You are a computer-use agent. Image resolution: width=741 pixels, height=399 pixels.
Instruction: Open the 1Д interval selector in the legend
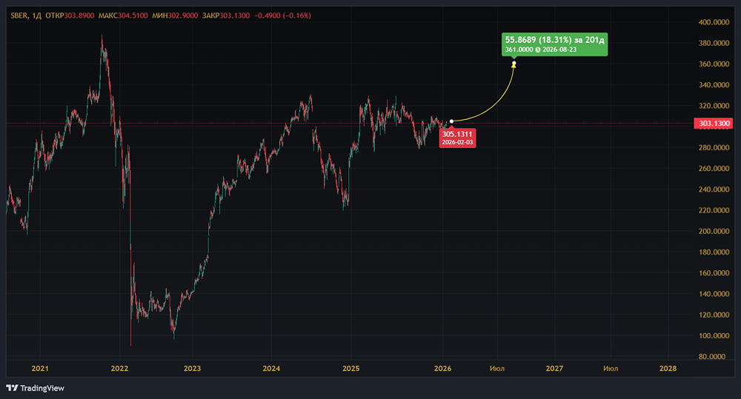pyautogui.click(x=37, y=15)
